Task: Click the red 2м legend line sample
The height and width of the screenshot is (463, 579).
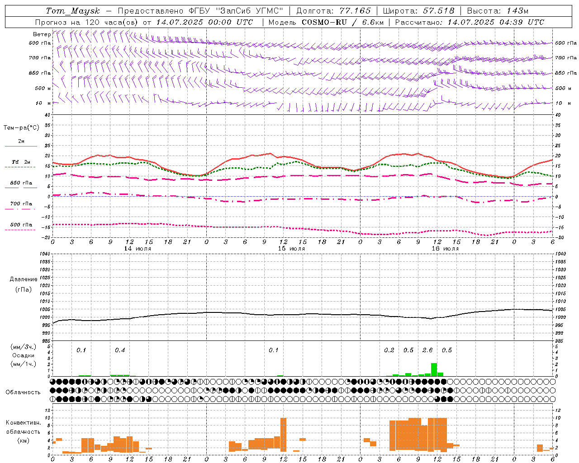Action: [21, 146]
